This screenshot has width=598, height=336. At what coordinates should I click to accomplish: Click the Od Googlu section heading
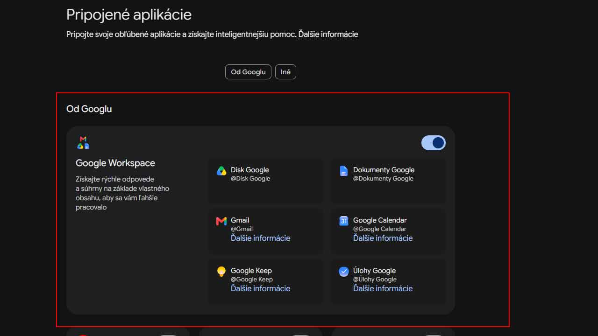[89, 109]
